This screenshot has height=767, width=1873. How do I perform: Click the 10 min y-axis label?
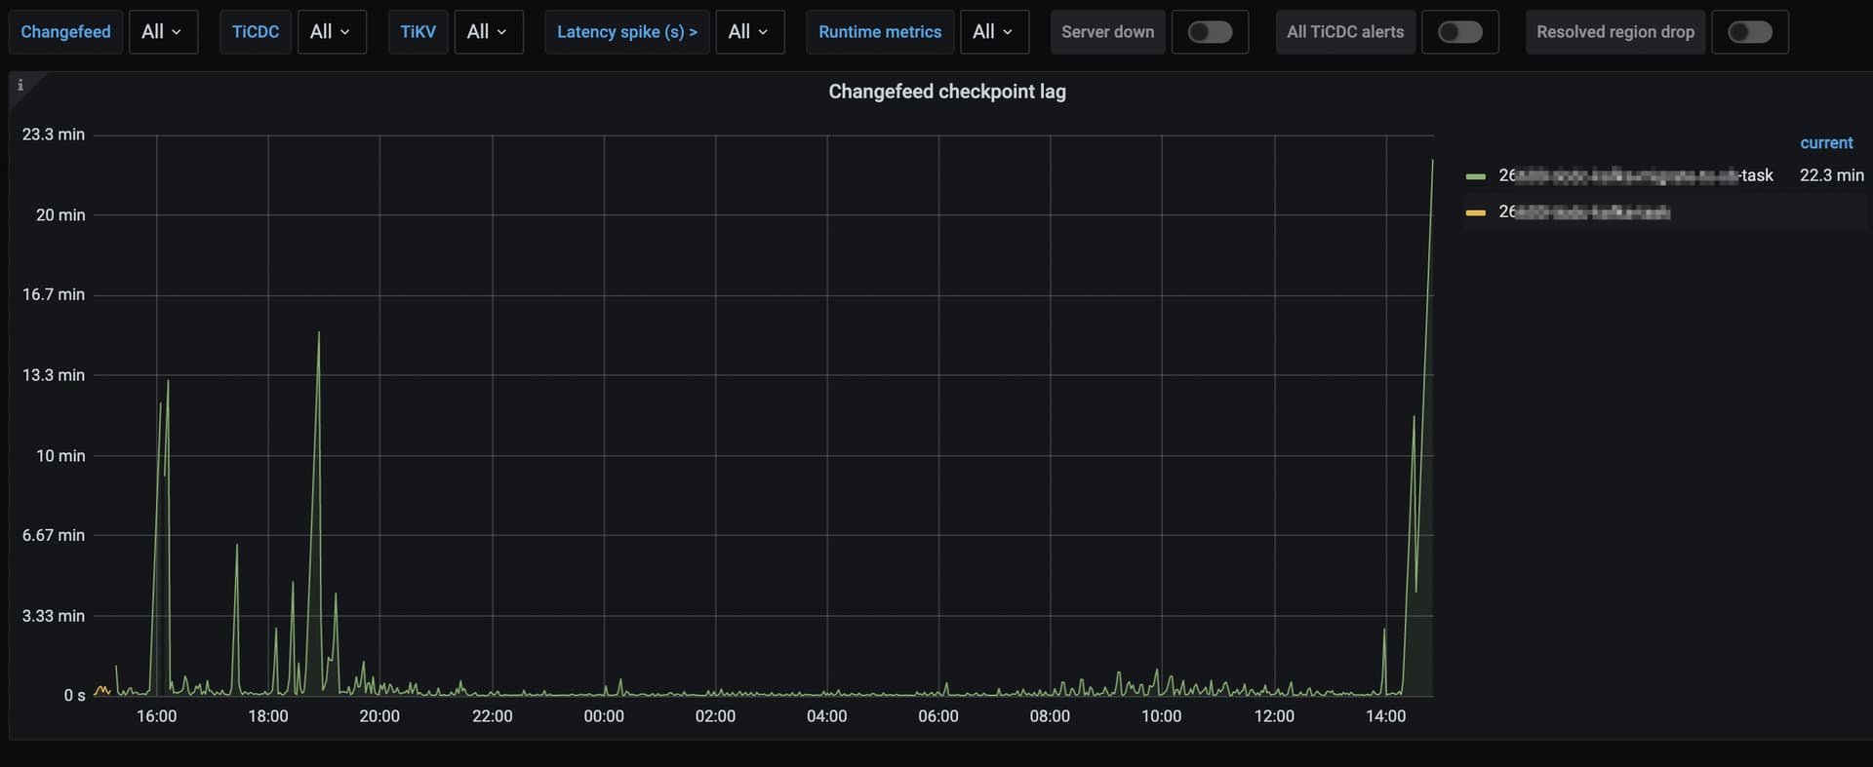point(60,456)
